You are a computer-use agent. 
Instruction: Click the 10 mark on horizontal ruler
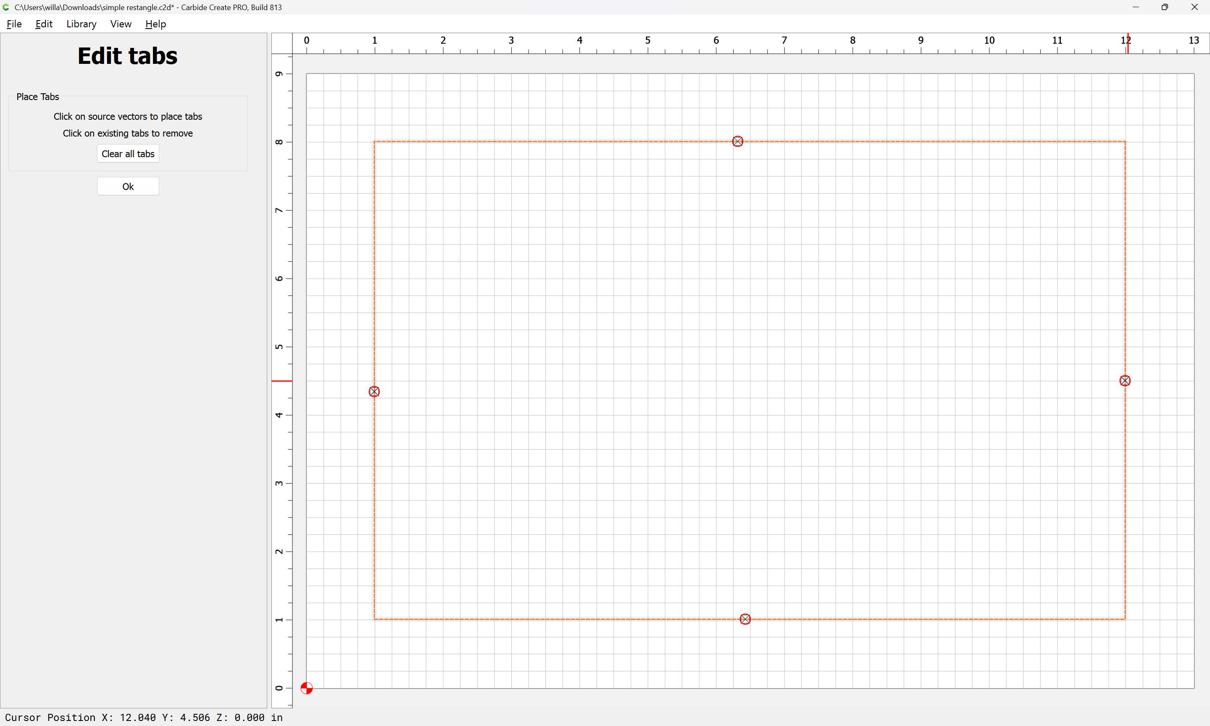pos(989,40)
